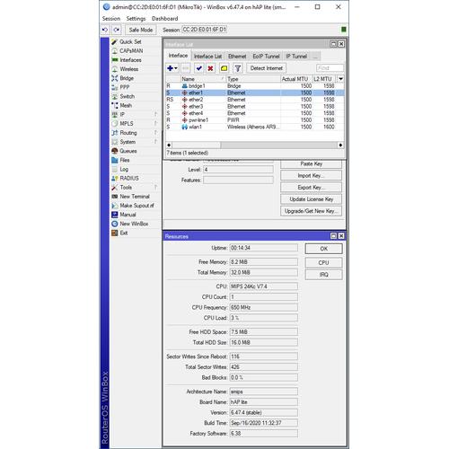Screen dimensions: 449x449
Task: Expand the System submenu
Action: coord(136,142)
